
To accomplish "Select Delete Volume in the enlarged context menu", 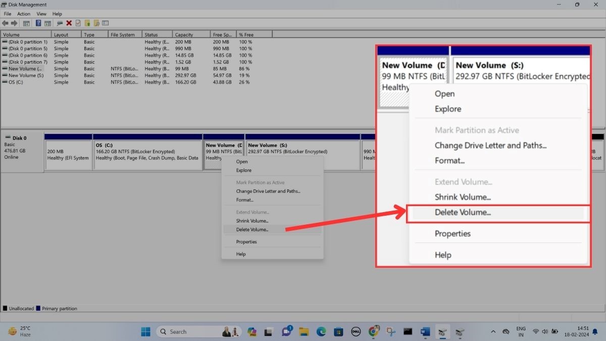I will pos(463,212).
